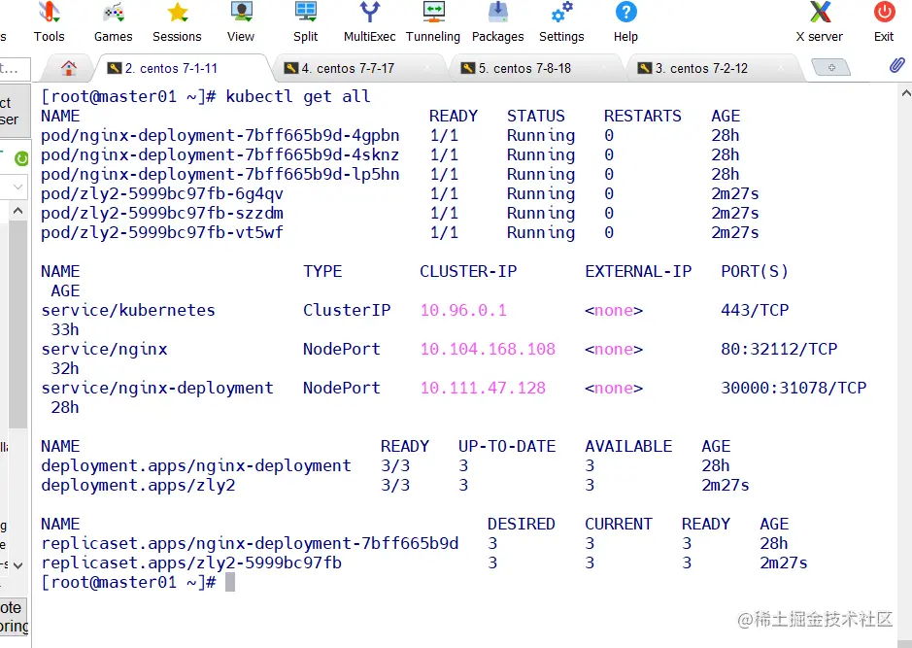Viewport: 912px width, 648px height.
Task: Open the Tunneling toolbar icon
Action: [x=433, y=13]
